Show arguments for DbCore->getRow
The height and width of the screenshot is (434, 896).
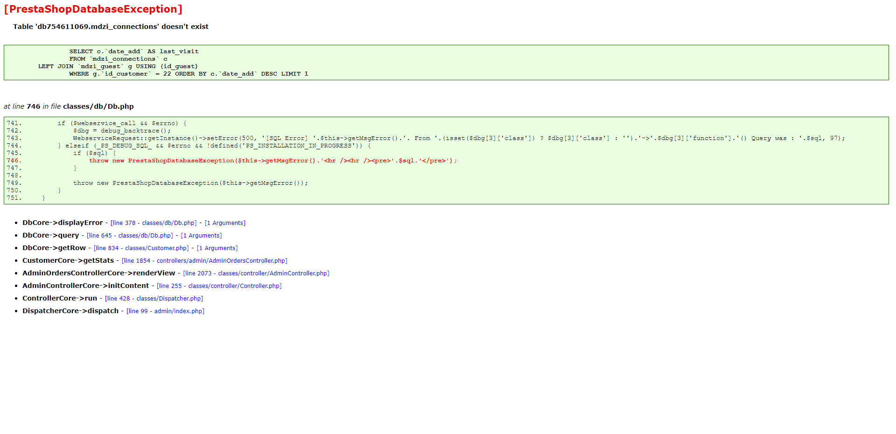click(x=217, y=248)
